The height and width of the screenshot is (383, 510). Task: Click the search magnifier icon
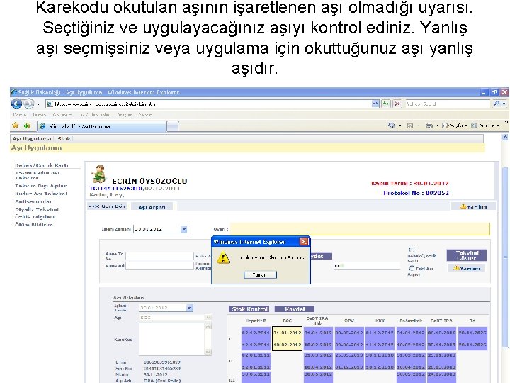click(x=497, y=104)
